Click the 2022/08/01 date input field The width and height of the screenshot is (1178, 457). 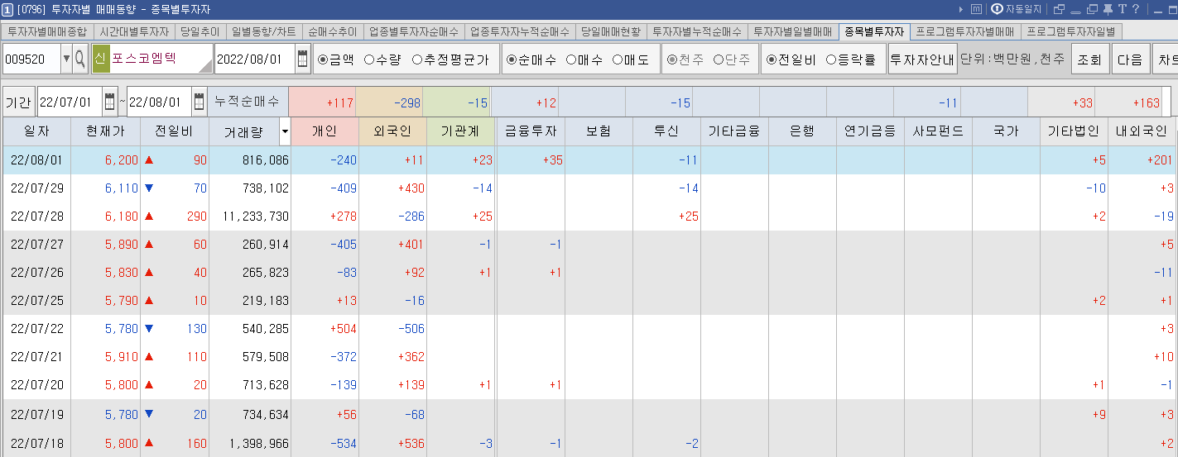pyautogui.click(x=255, y=60)
